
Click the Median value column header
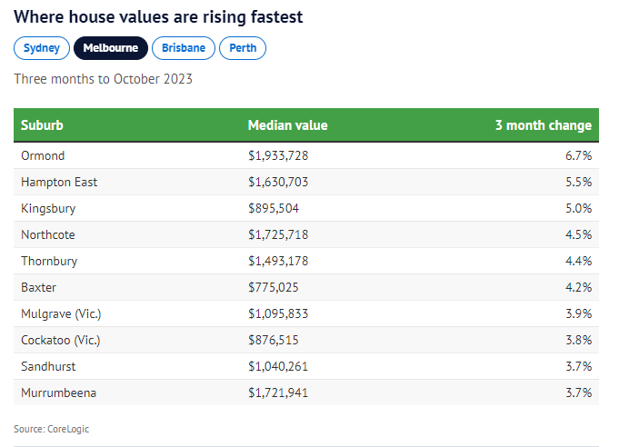(x=288, y=125)
